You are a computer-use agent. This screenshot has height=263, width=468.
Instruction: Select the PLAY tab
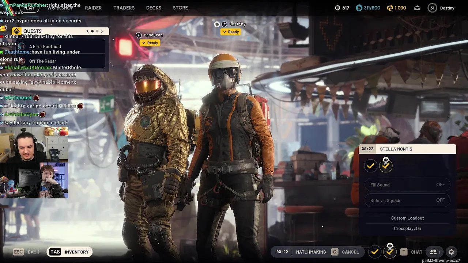(x=29, y=8)
